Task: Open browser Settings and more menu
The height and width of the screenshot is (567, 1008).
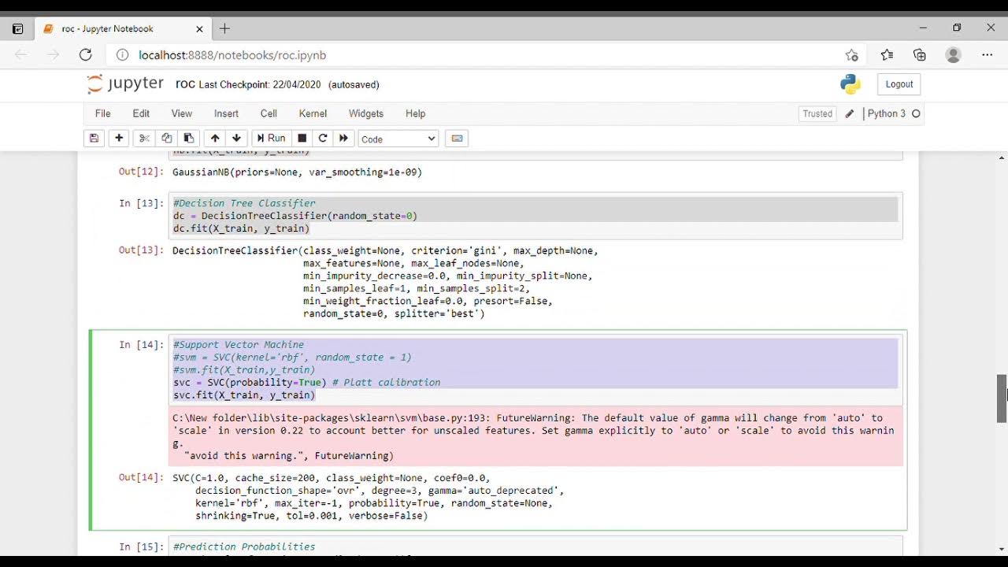Action: pos(988,55)
